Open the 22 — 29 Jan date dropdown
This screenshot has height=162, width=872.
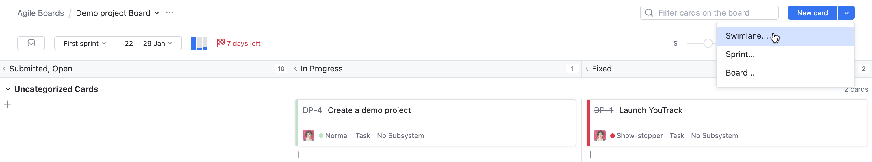pos(148,43)
